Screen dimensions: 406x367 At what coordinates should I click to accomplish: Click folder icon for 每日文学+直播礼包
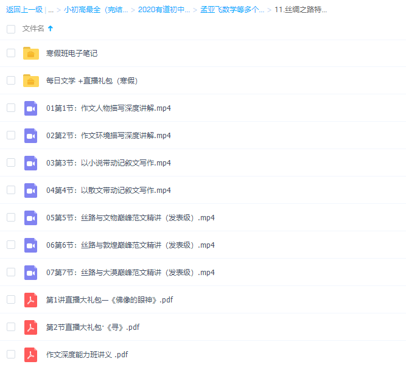pos(31,81)
